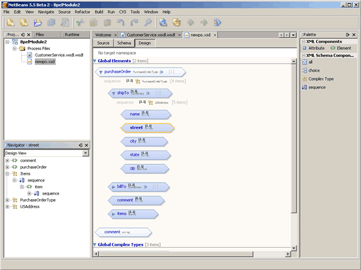Click the Open Project folder icon
Screen dimensions: 361x270
(x=37, y=22)
